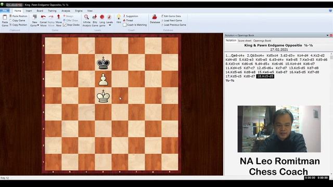The width and height of the screenshot is (333, 187).
Task: Start Infinite Analysis with the magnifier icon
Action: pos(86,17)
